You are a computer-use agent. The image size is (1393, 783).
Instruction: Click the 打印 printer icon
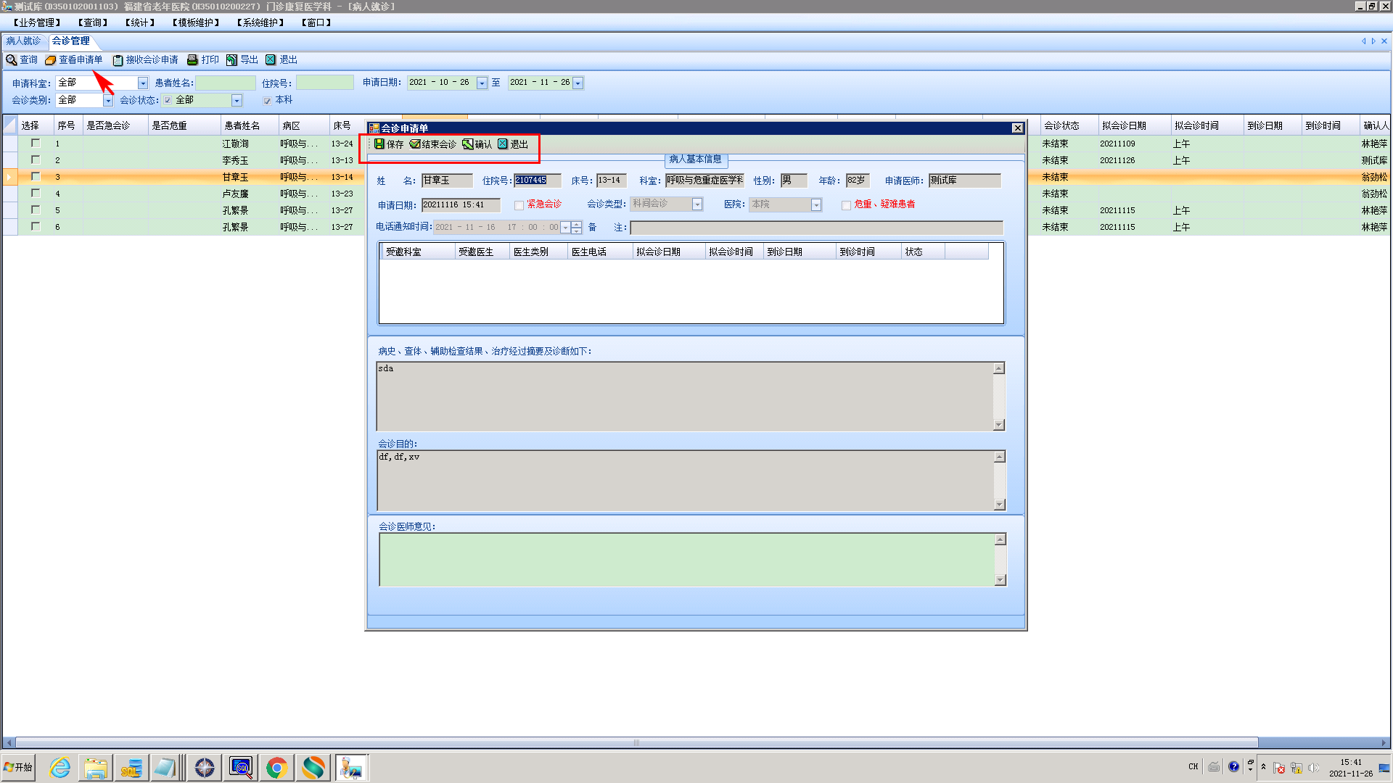point(192,60)
